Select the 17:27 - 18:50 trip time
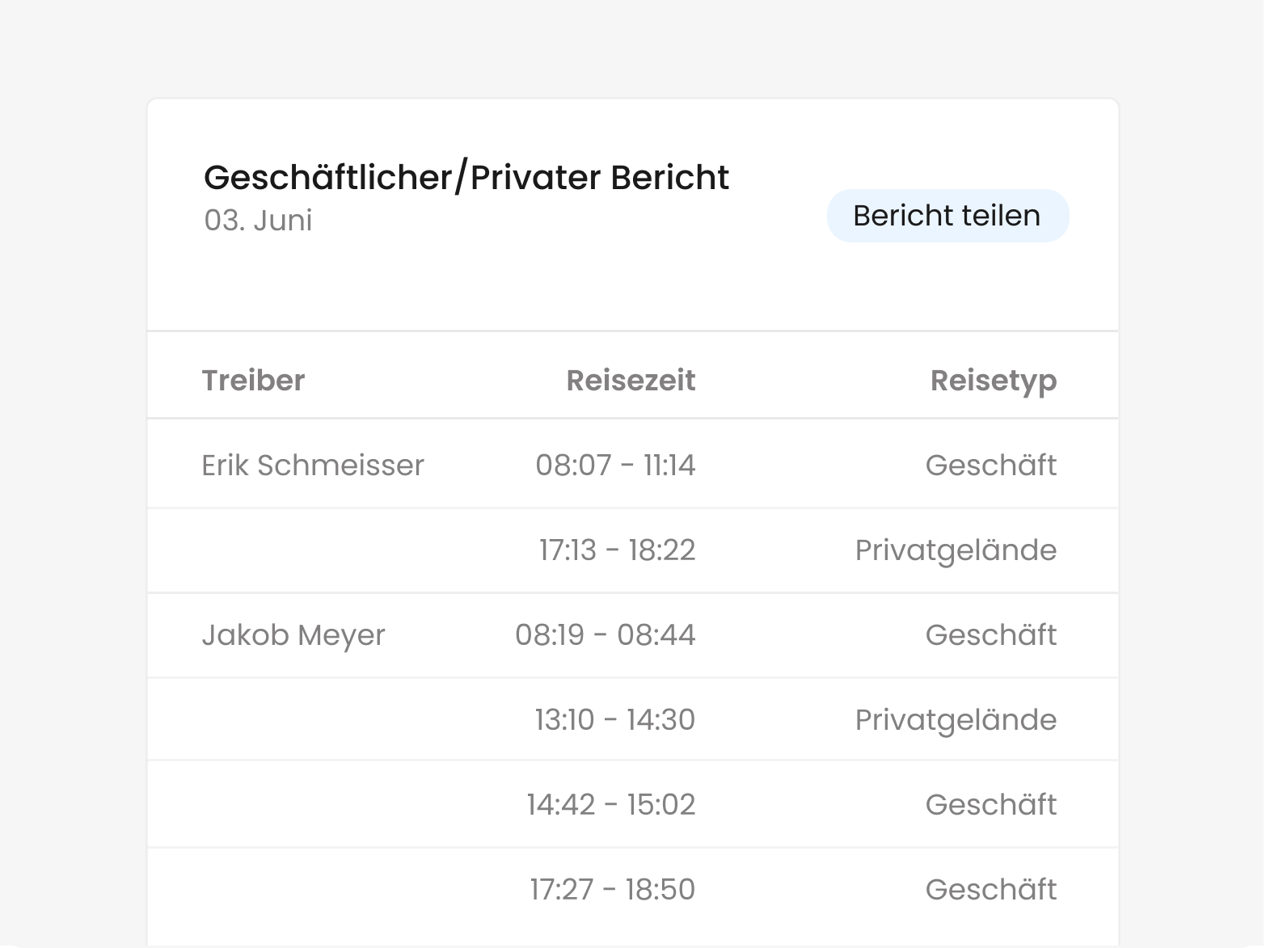 coord(613,890)
